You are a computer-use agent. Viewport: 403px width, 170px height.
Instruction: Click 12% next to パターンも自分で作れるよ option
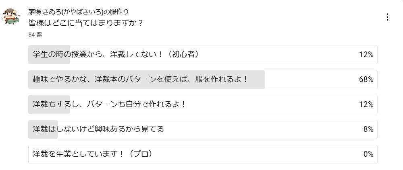(x=366, y=104)
